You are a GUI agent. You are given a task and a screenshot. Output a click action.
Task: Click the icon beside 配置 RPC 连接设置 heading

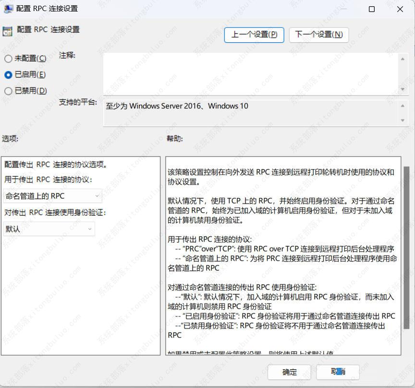click(8, 30)
